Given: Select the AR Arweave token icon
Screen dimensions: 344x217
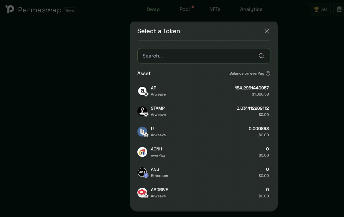Looking at the screenshot, I should point(142,91).
